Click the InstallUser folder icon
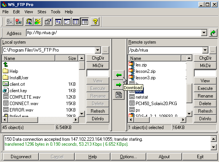The height and width of the screenshot is (162, 219). tap(6, 77)
